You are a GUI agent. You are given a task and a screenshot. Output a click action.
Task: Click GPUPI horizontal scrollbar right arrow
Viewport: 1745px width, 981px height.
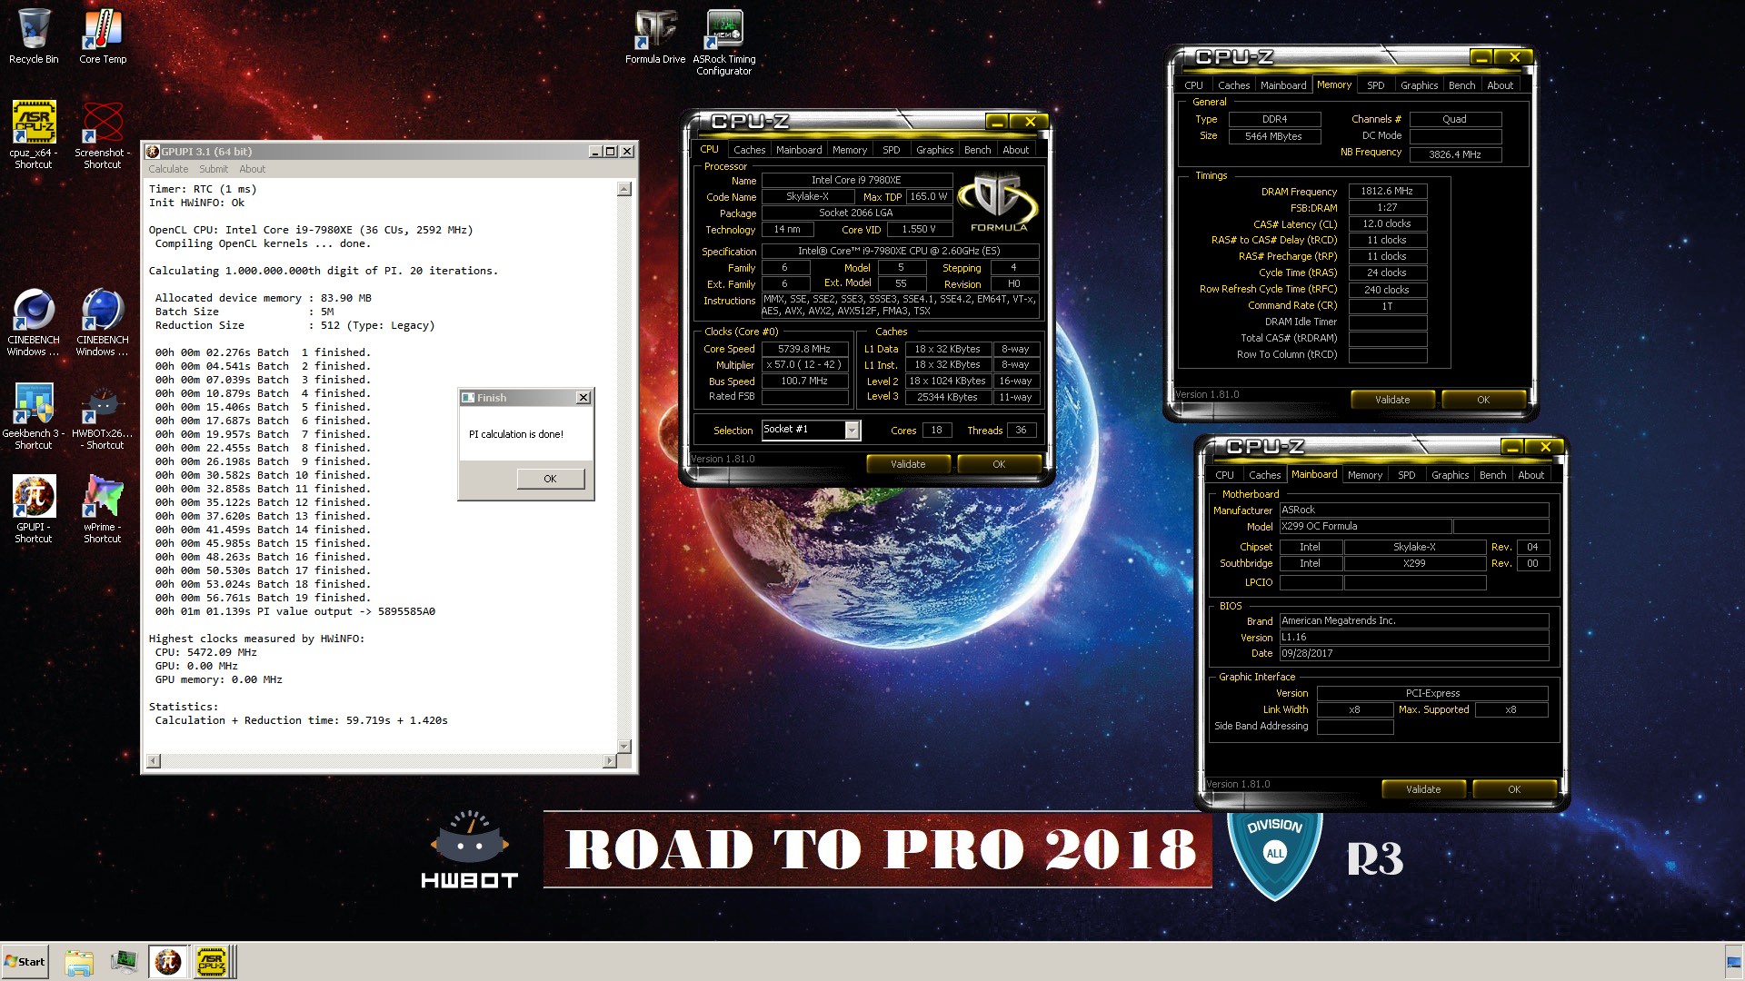coord(610,760)
